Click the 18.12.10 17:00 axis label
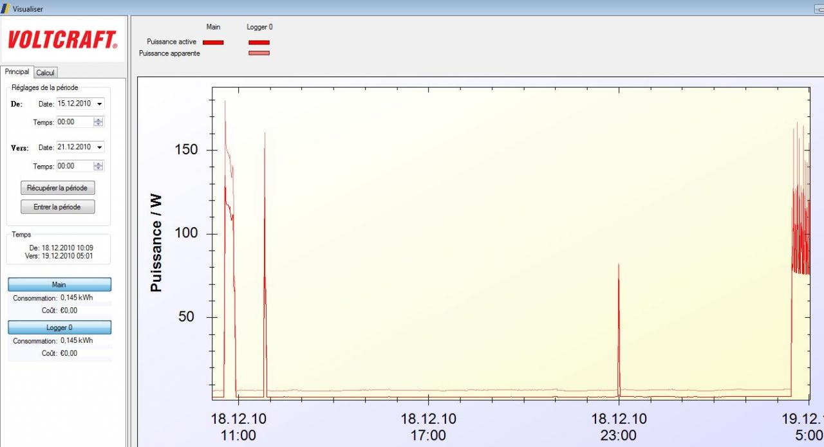This screenshot has width=824, height=447. (428, 427)
